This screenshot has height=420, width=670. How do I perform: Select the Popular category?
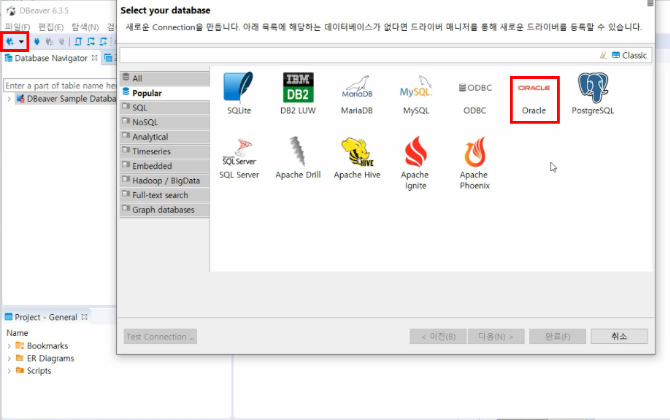coord(164,93)
